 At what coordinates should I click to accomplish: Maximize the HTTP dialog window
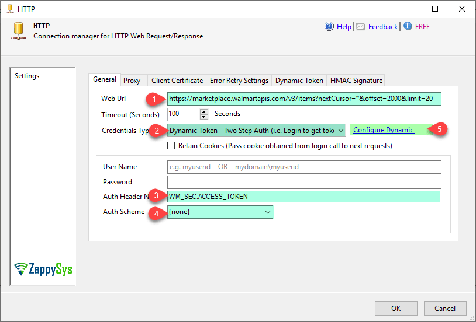tap(435, 9)
